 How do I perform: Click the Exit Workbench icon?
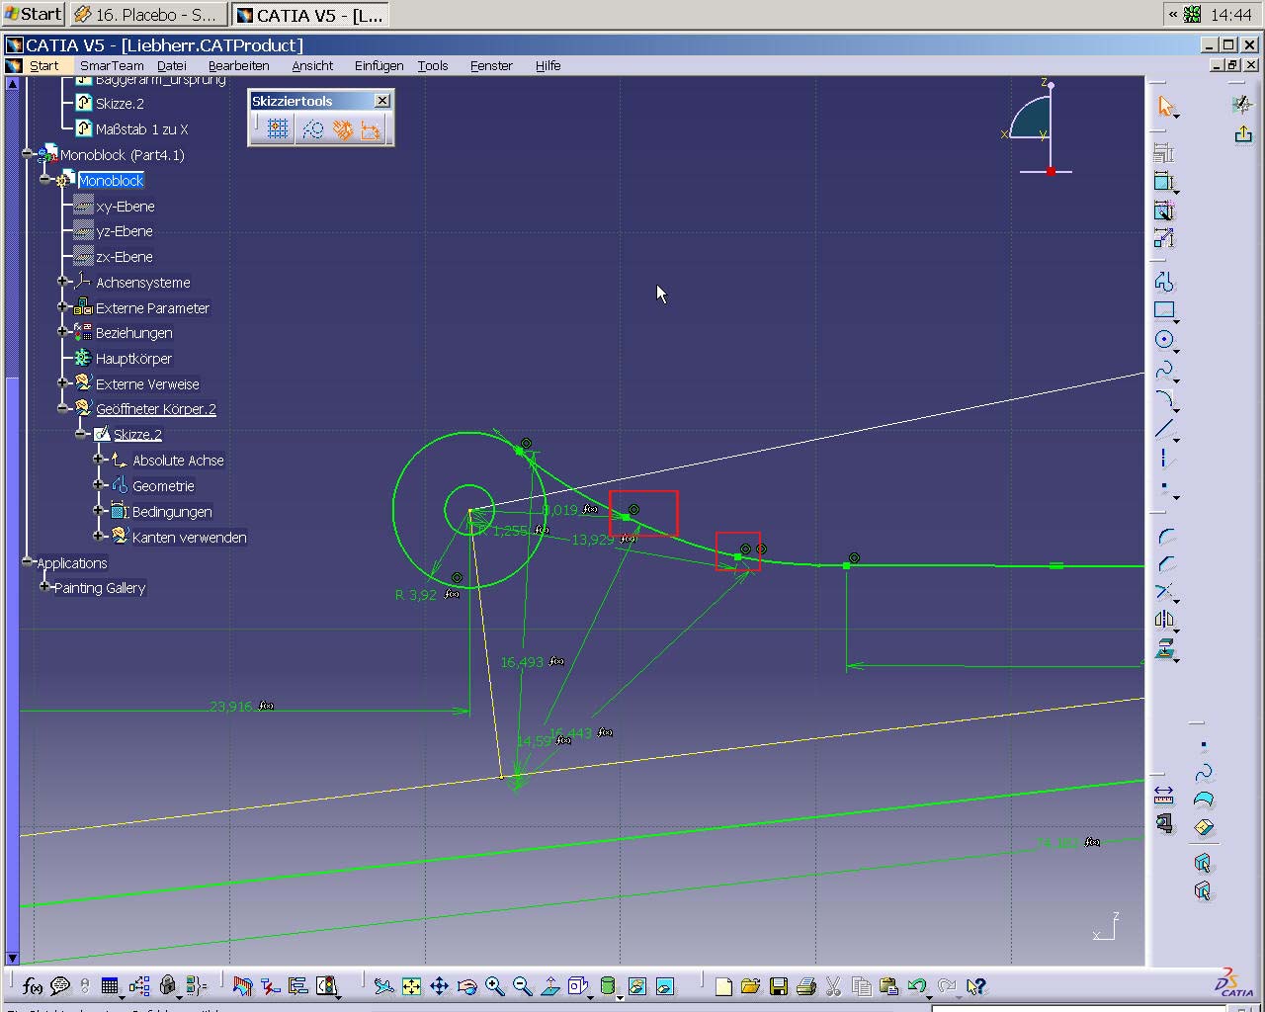1243,133
